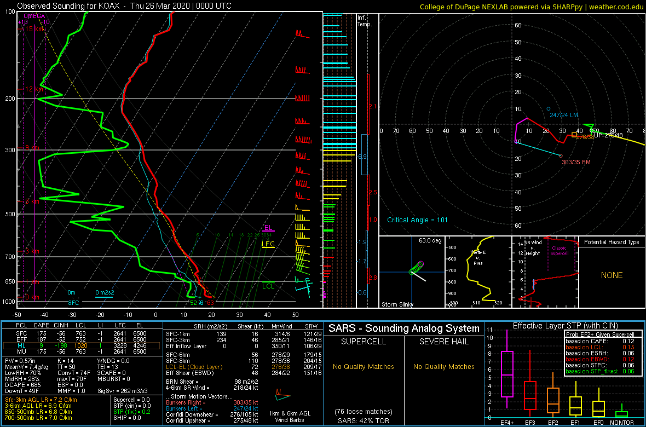Click 'No Quality Matches' under SEVERE HAIL
This screenshot has width=646, height=427.
click(x=445, y=367)
